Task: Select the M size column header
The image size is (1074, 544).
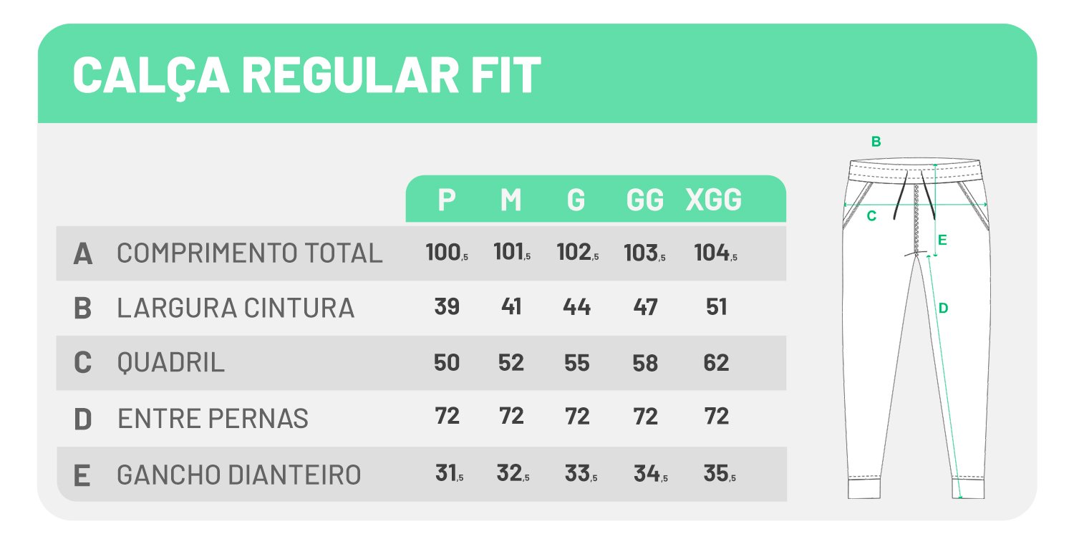Action: point(511,200)
